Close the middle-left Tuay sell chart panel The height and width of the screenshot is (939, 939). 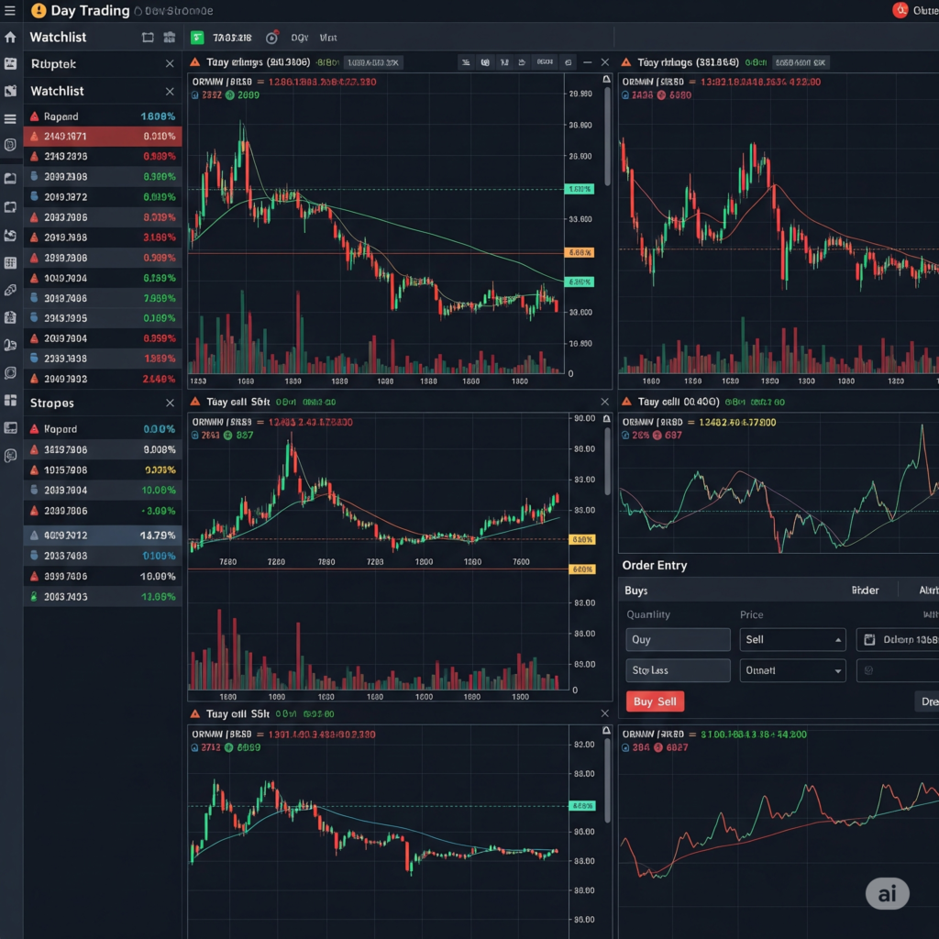pos(604,402)
